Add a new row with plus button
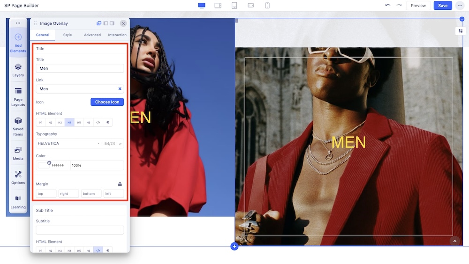 (x=234, y=246)
